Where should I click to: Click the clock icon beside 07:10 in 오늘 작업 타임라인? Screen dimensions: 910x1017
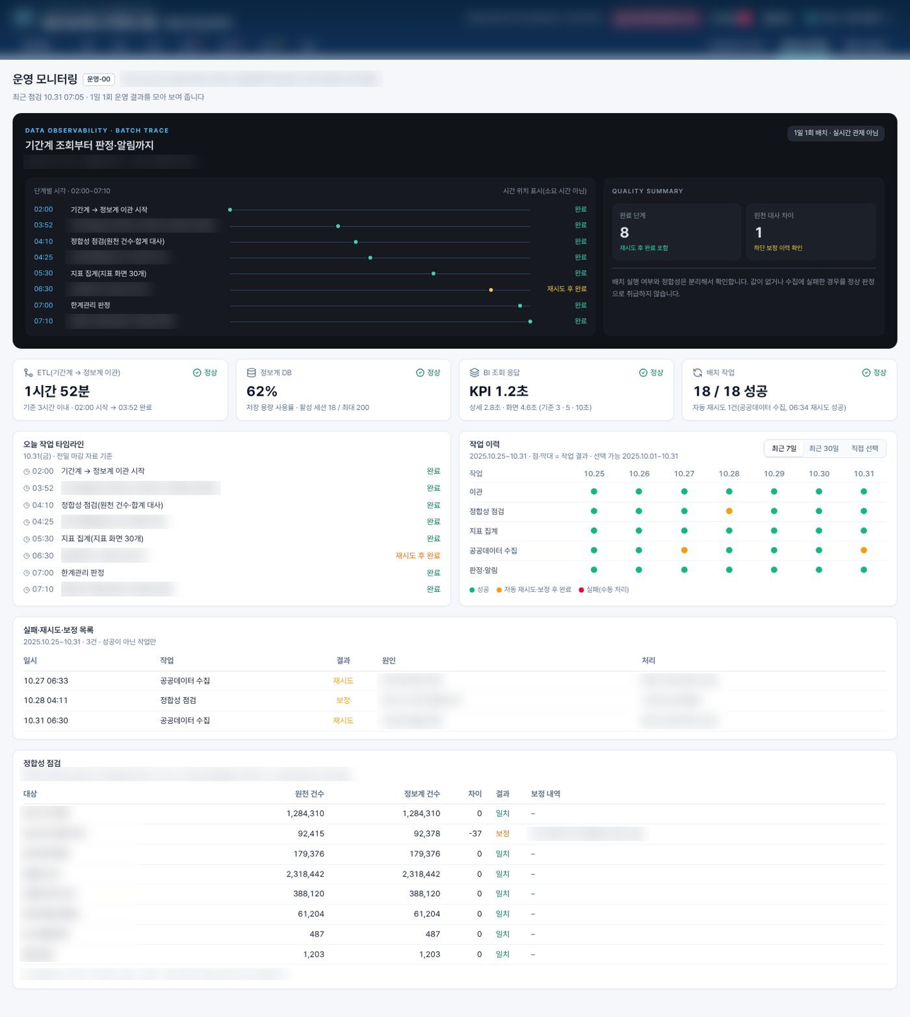pyautogui.click(x=27, y=590)
